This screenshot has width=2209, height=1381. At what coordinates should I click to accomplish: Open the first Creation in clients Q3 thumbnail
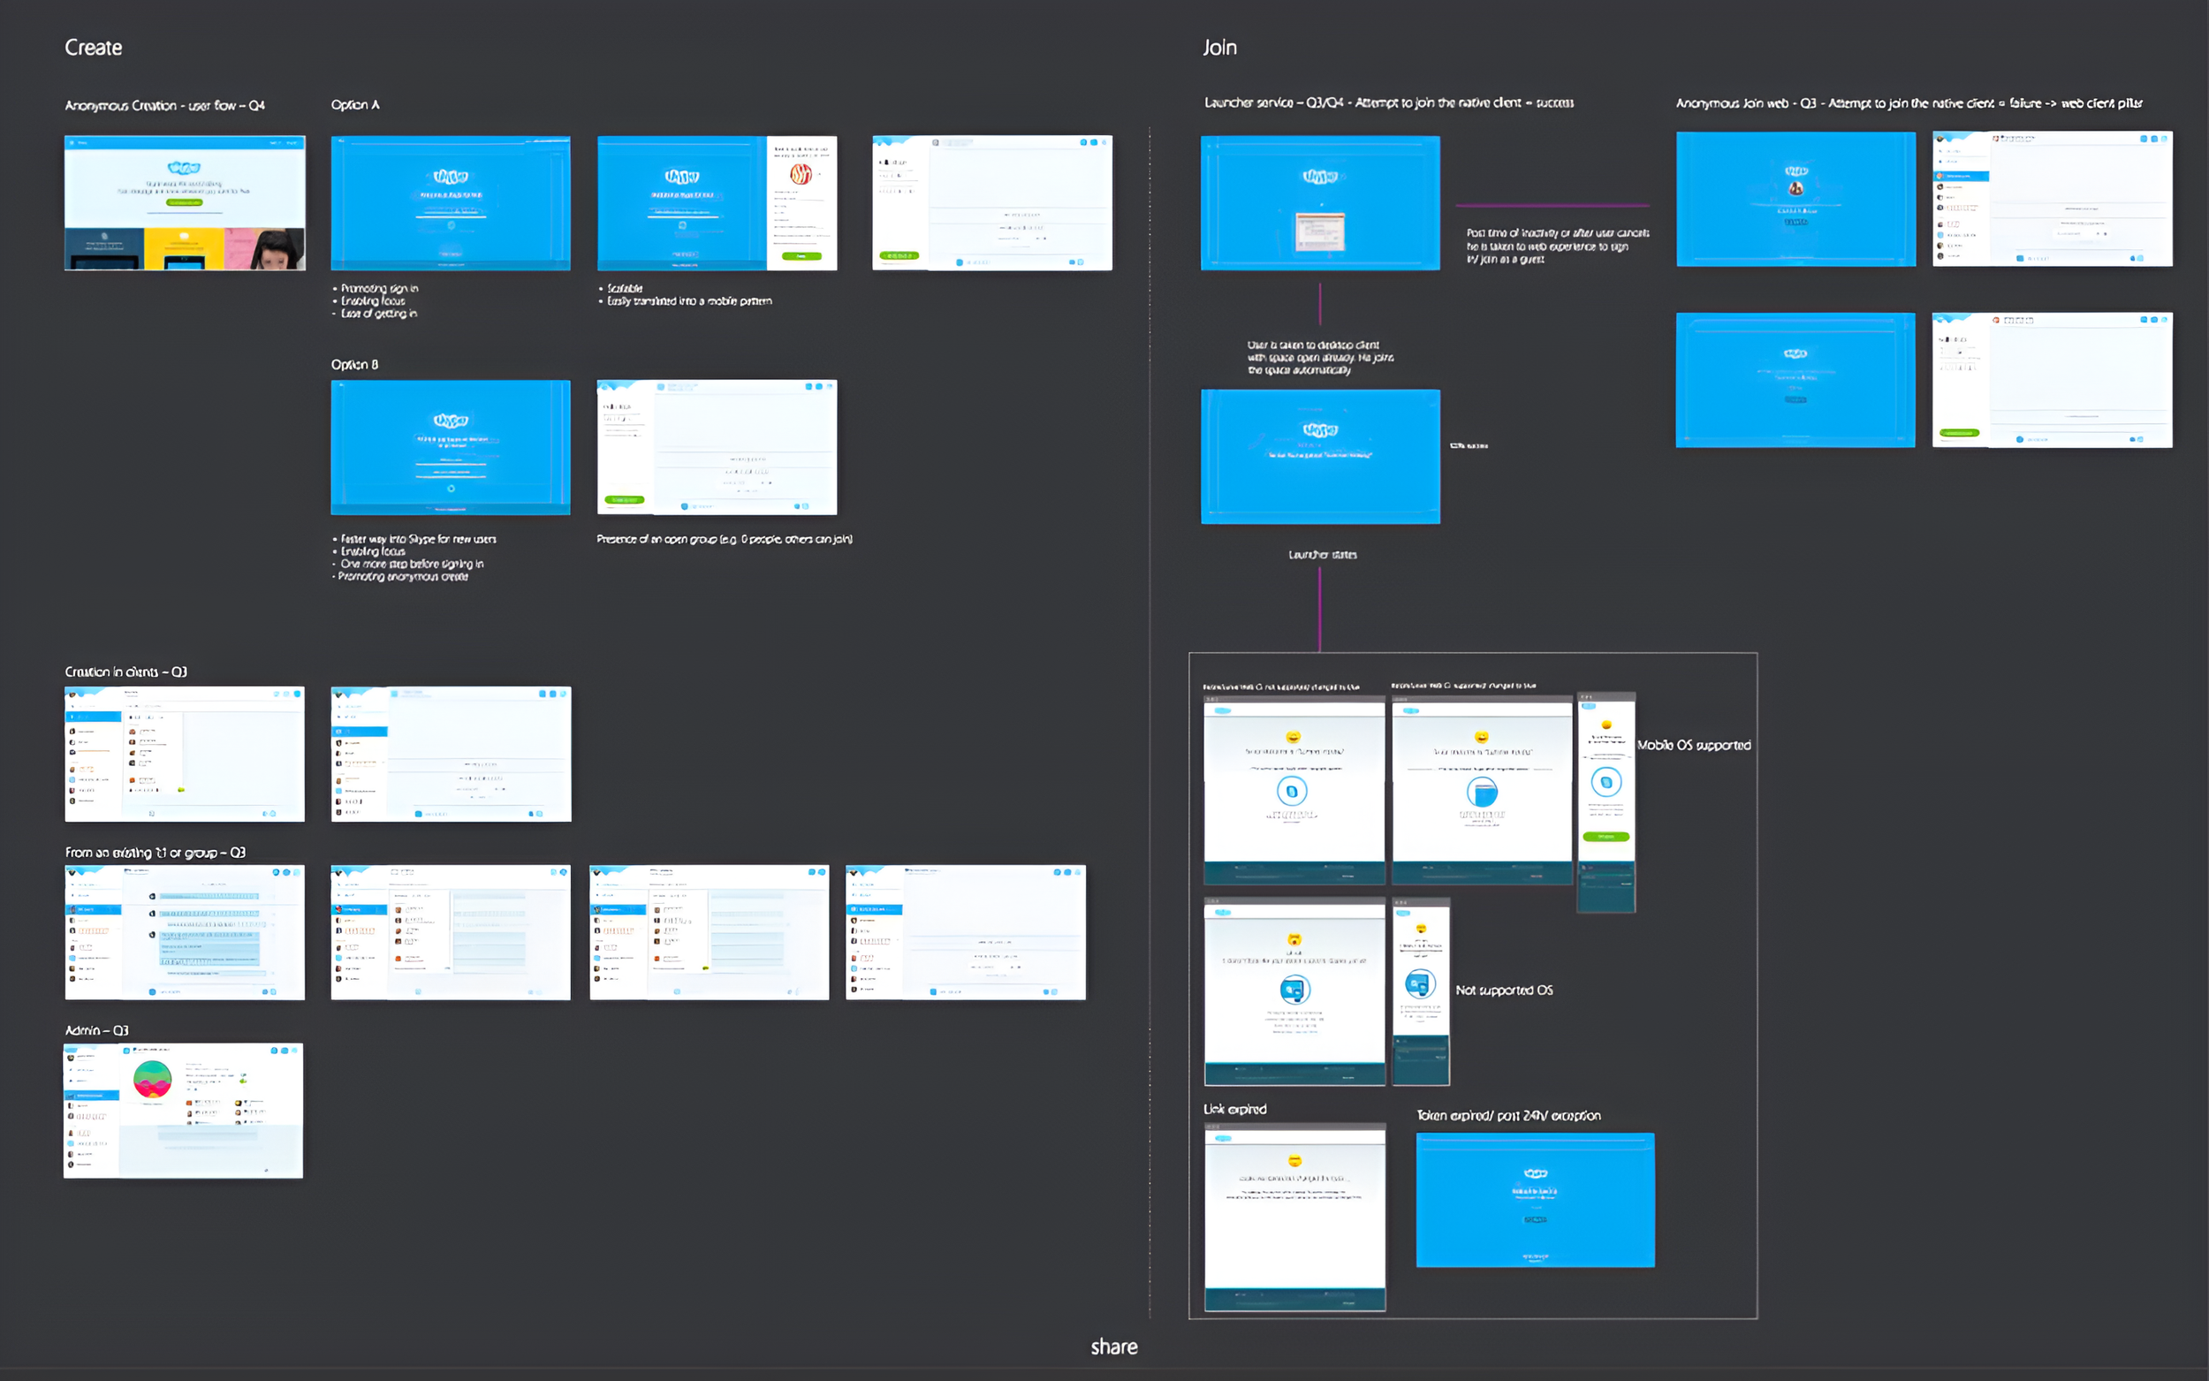(185, 754)
